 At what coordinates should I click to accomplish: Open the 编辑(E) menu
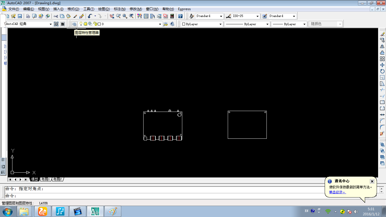pyautogui.click(x=29, y=9)
